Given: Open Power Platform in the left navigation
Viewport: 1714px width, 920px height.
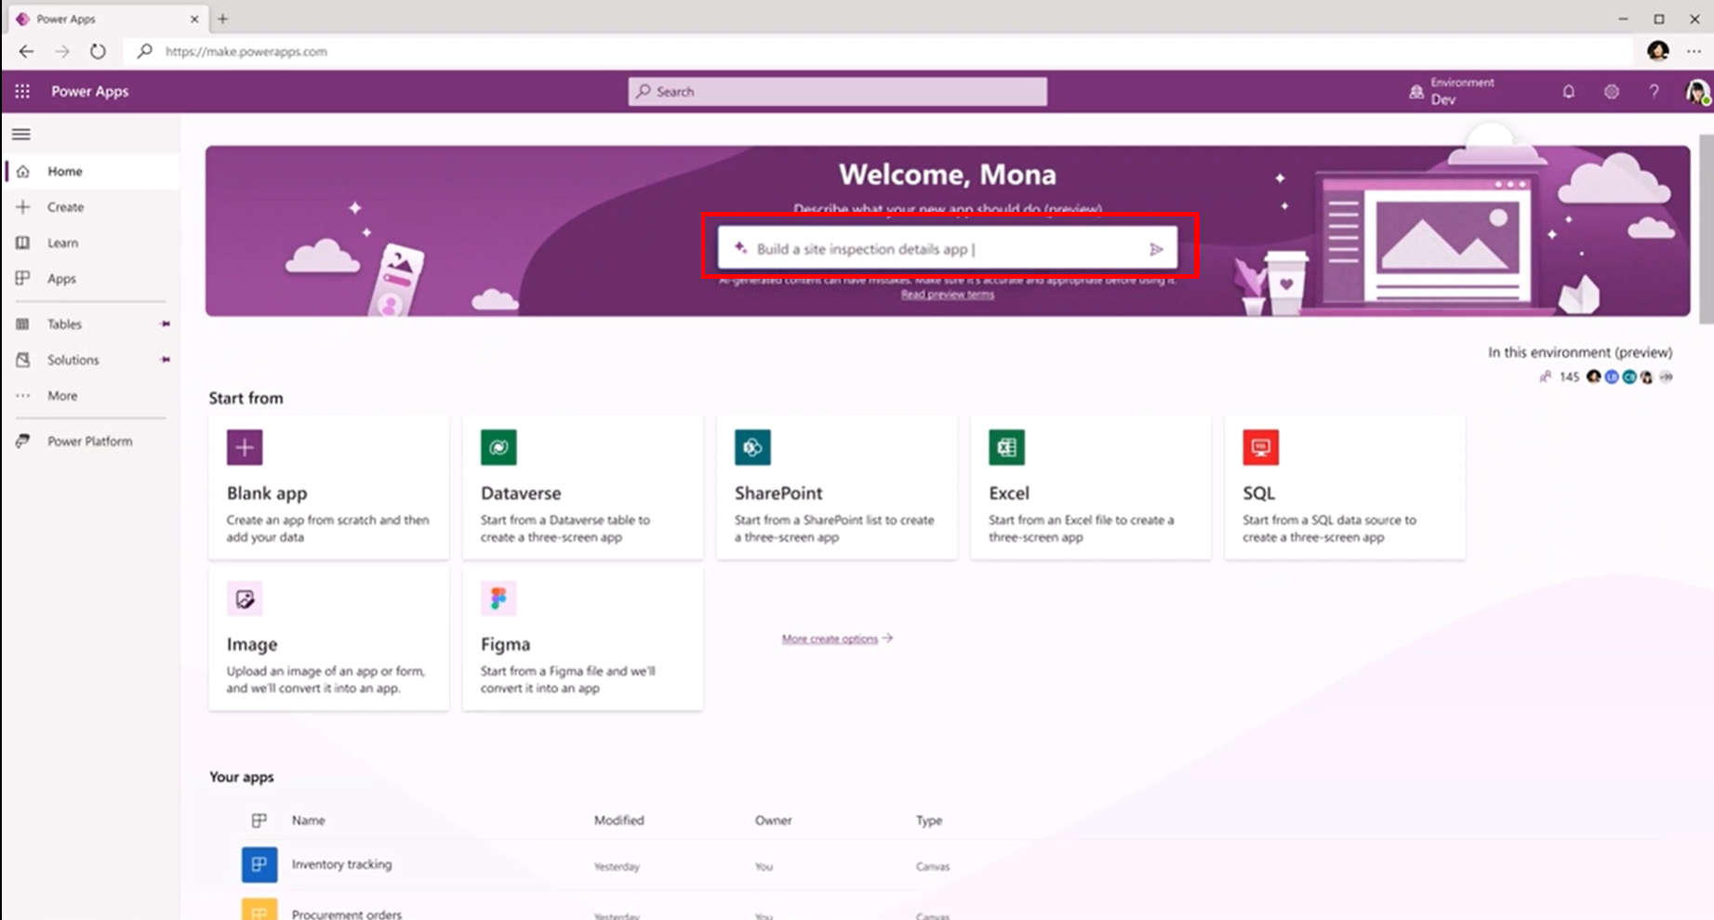Looking at the screenshot, I should point(91,441).
